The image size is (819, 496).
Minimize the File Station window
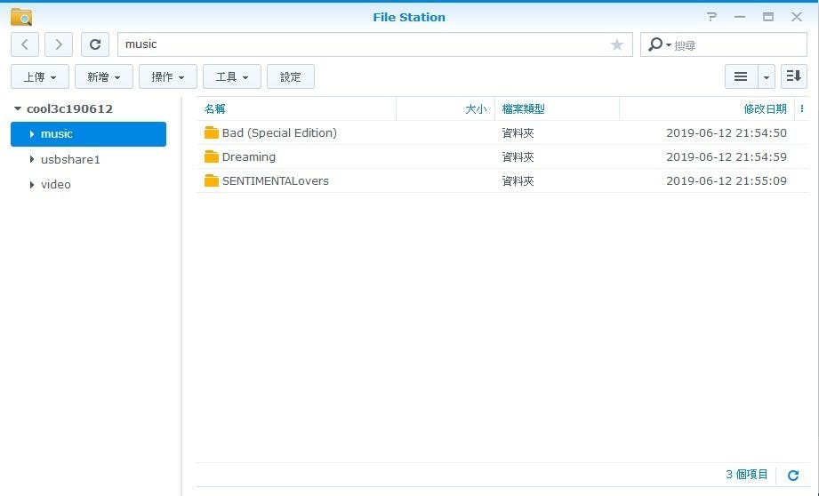pyautogui.click(x=740, y=17)
